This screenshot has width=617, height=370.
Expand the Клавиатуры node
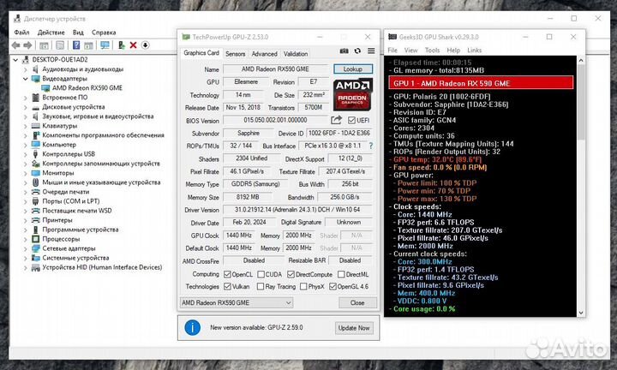tap(26, 126)
